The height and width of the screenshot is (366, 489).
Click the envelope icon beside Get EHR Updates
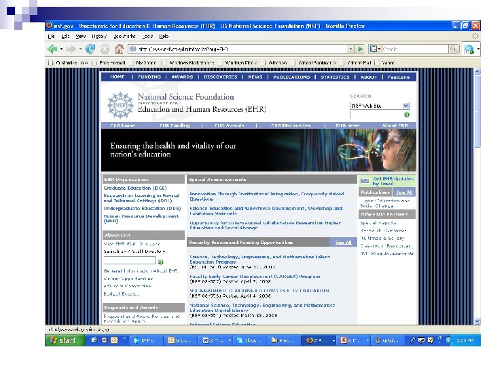[x=365, y=181]
